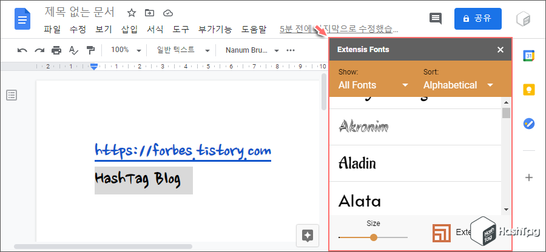Click the Google Docs home icon
The height and width of the screenshot is (252, 546).
click(22, 18)
